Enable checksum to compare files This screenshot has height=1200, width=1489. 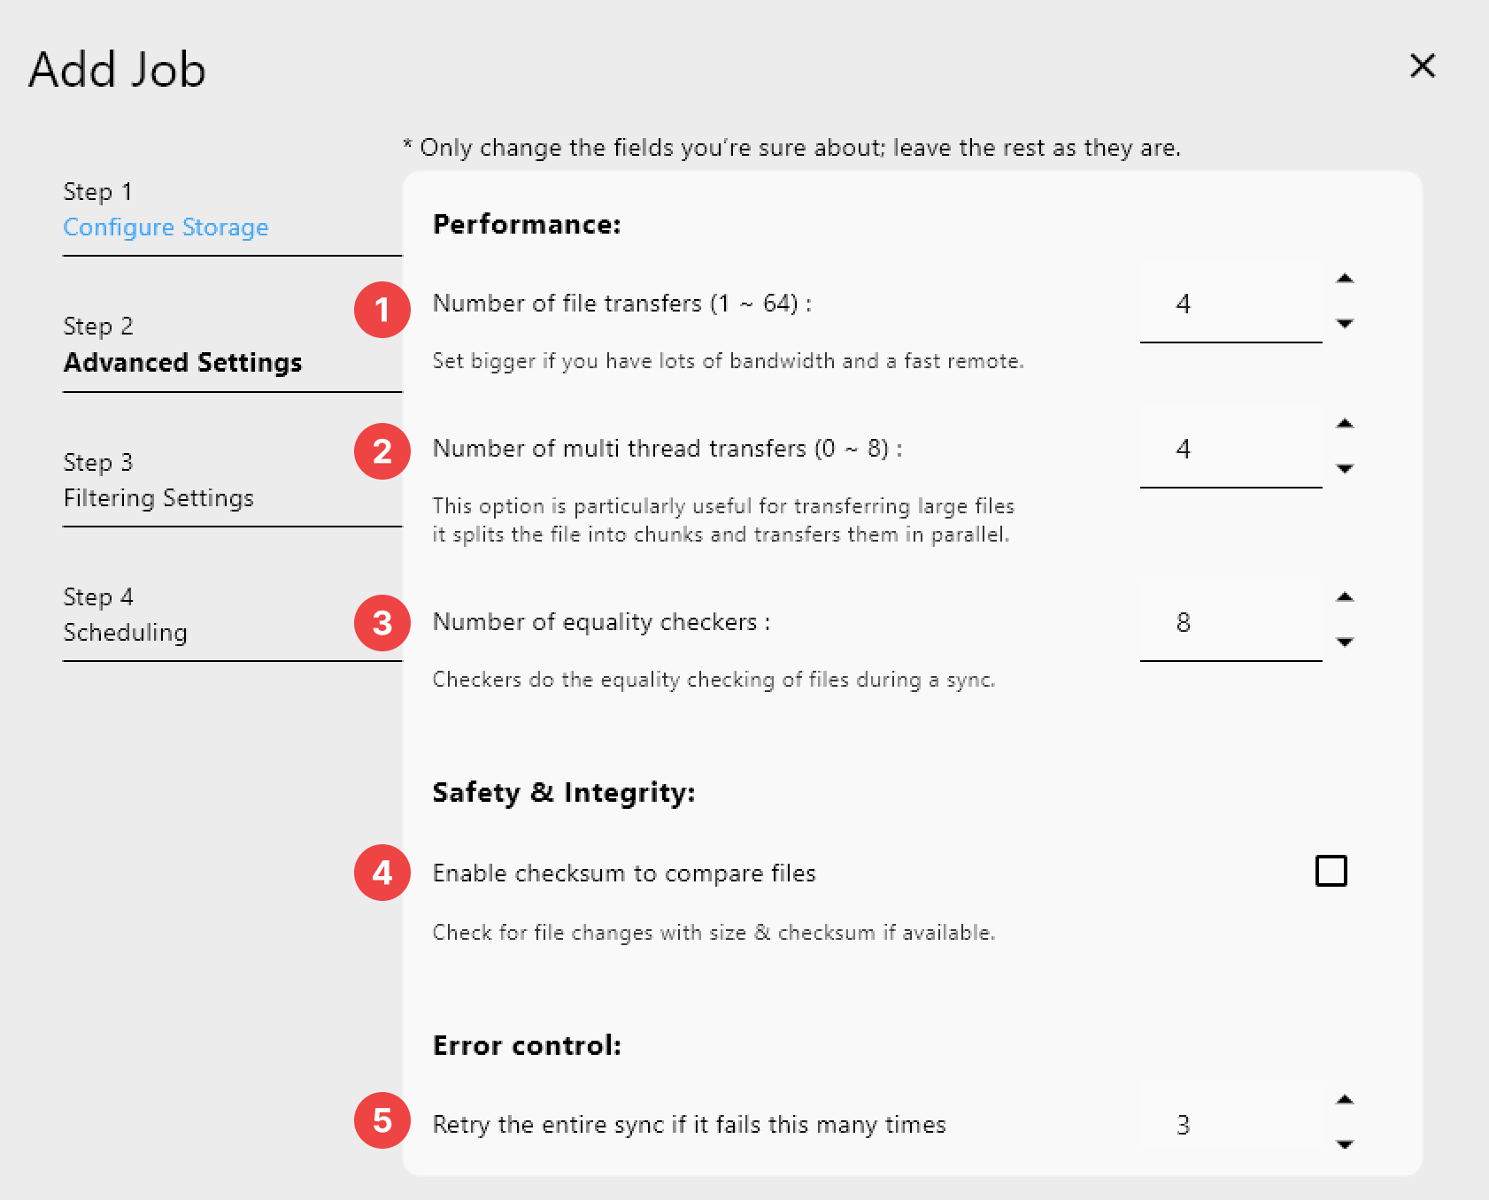click(x=1331, y=871)
